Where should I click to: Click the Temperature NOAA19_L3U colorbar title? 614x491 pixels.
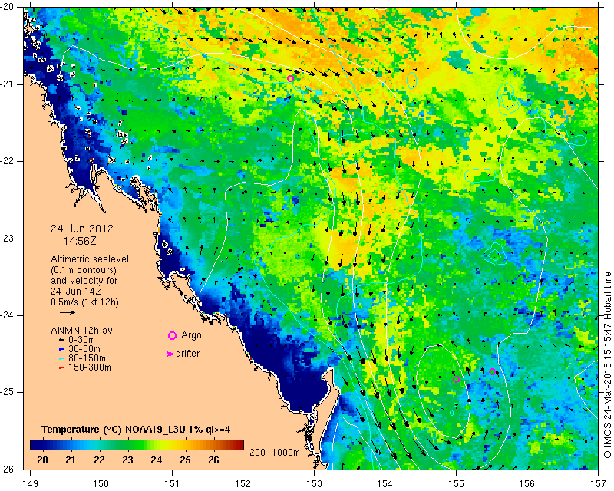136,430
